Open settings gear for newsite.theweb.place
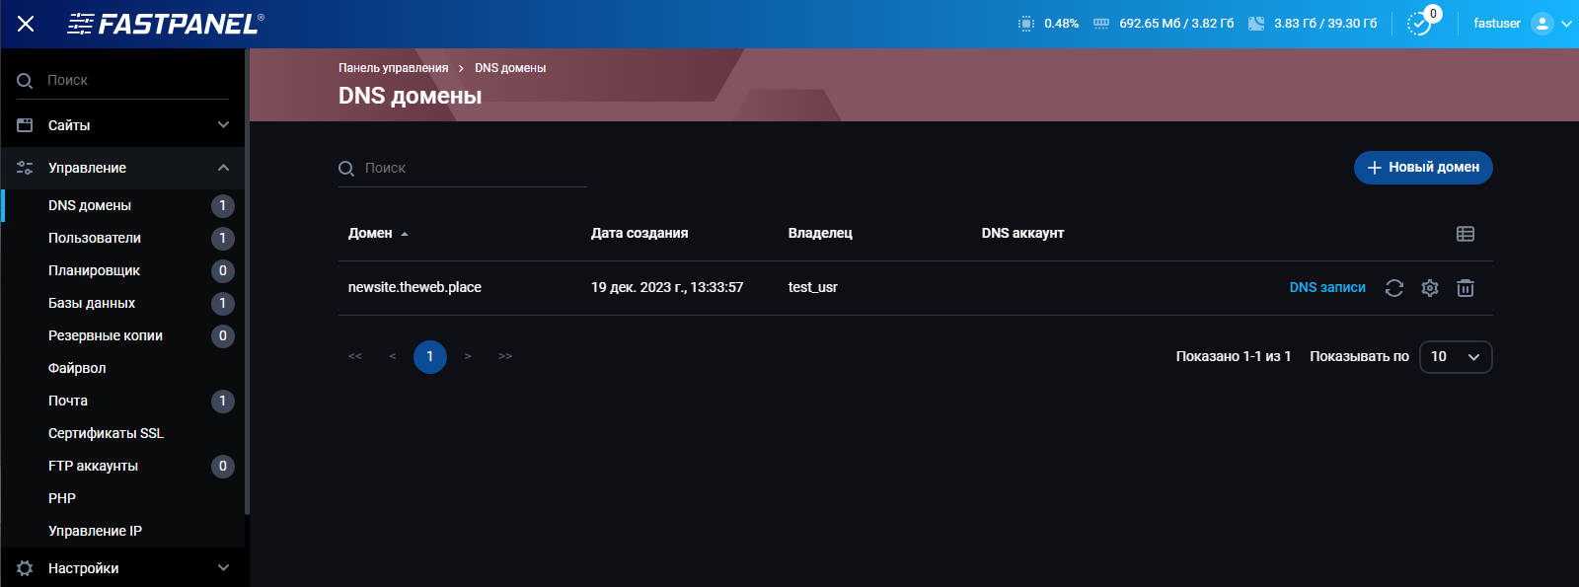Image resolution: width=1579 pixels, height=587 pixels. point(1430,288)
